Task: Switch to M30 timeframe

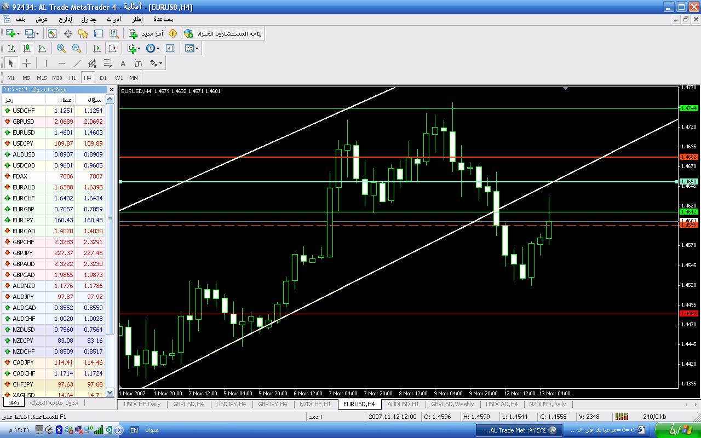Action: point(57,78)
